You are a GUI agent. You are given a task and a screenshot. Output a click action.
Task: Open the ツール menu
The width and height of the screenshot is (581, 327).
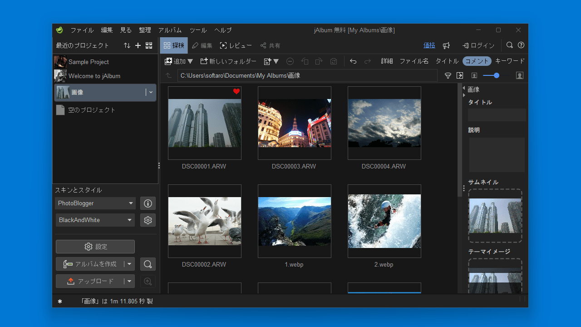coord(198,30)
